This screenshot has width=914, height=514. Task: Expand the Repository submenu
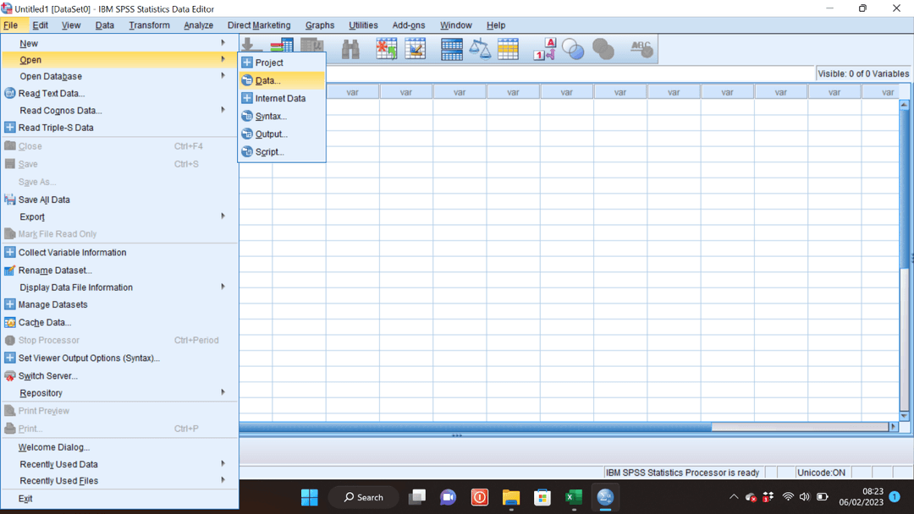click(120, 393)
